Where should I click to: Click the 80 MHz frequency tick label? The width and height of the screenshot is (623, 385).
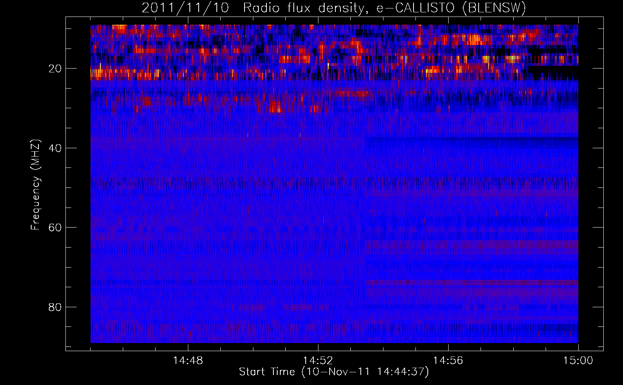pos(55,307)
